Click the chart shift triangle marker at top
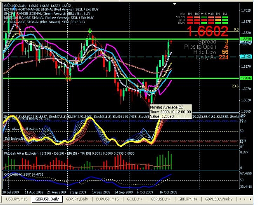The height and width of the screenshot is (205, 258). pos(175,4)
